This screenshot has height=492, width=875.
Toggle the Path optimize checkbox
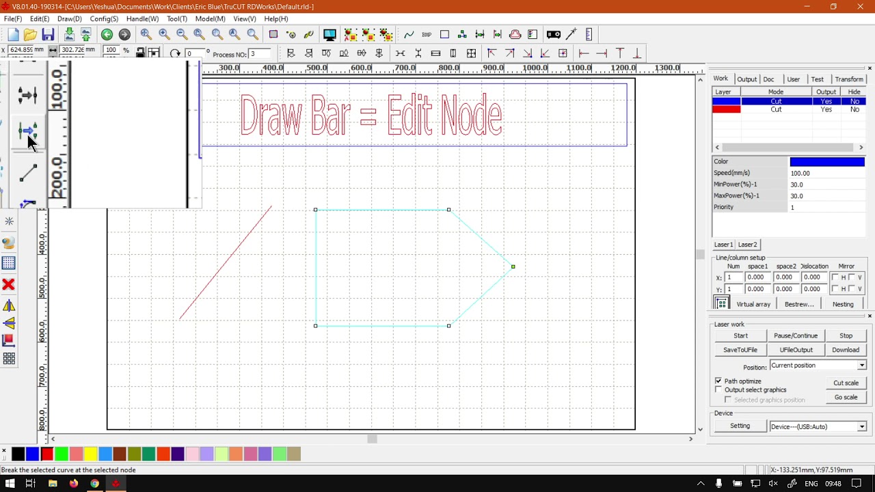(718, 381)
